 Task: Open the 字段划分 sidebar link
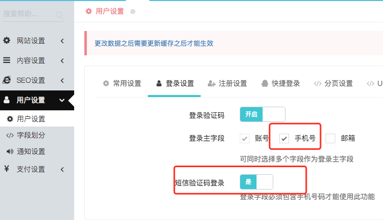(x=31, y=135)
